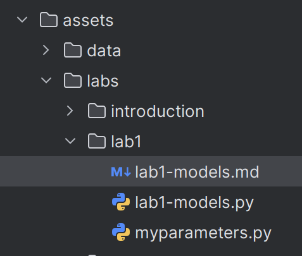Select the lab1-models.md file name
The height and width of the screenshot is (256, 302).
pyautogui.click(x=197, y=172)
